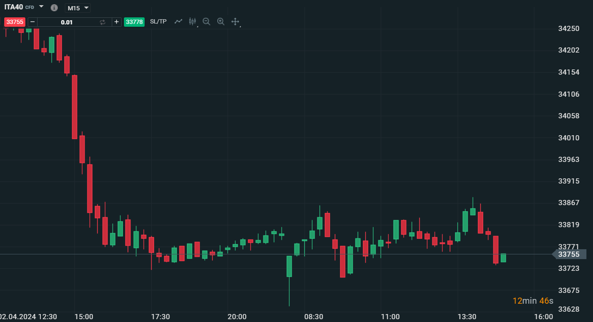Screen dimensions: 593x322
Task: Open the M15 timeframe dropdown
Action: (x=77, y=8)
